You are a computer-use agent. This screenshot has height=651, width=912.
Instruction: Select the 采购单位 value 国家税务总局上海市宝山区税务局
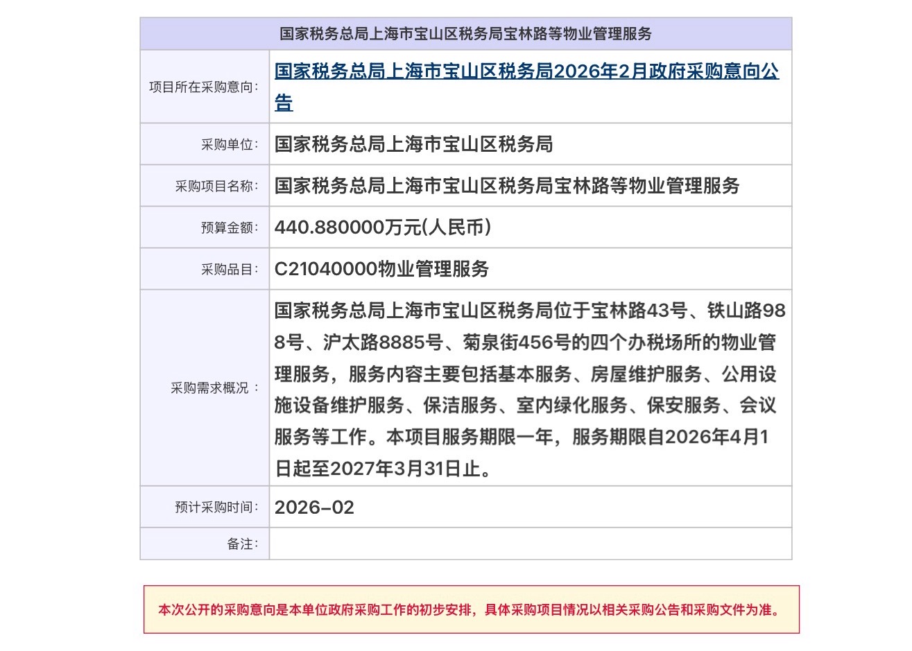click(413, 145)
